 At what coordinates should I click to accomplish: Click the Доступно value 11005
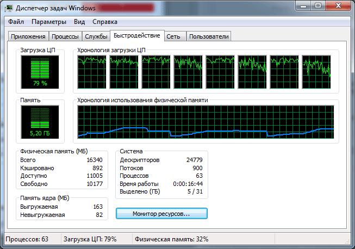(95, 176)
